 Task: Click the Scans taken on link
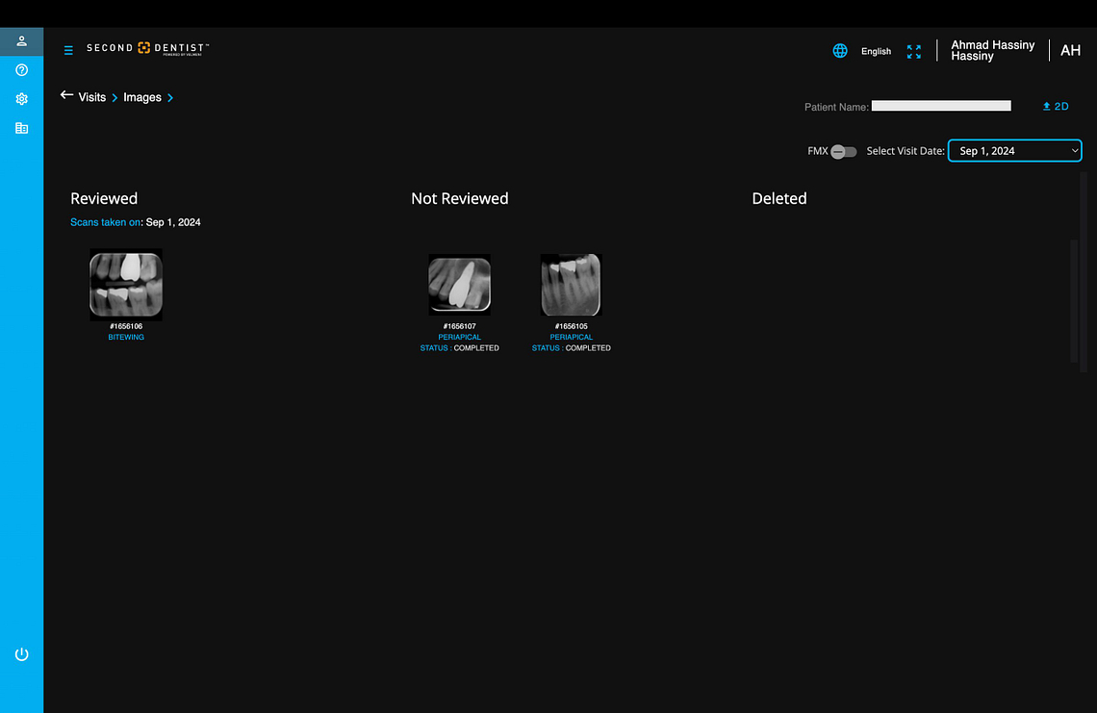point(105,221)
